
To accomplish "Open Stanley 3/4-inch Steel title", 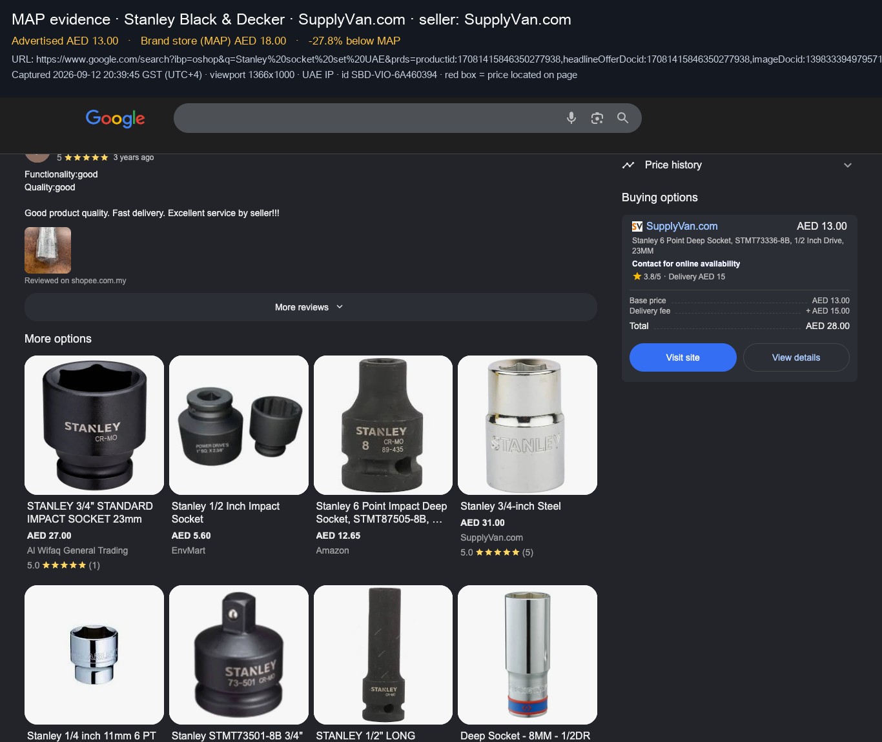I will tap(511, 506).
